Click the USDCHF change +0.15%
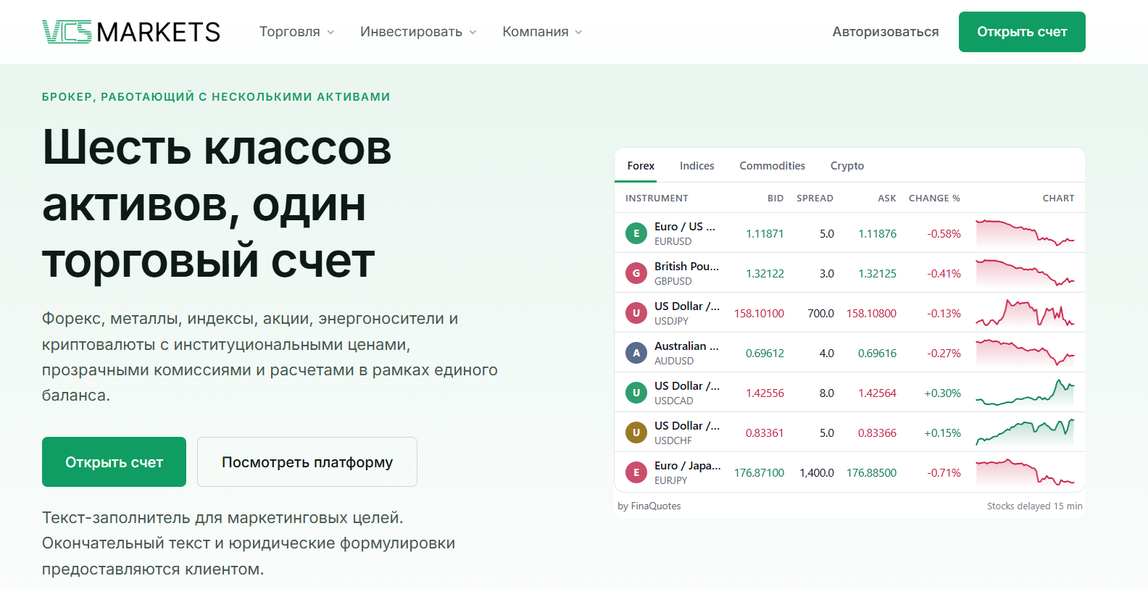The width and height of the screenshot is (1148, 589). (x=942, y=433)
